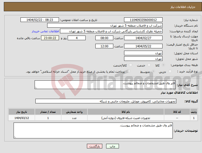Click the price validity date 1404/05/22
Screen dimensions: 202x153
pyautogui.click(x=143, y=46)
